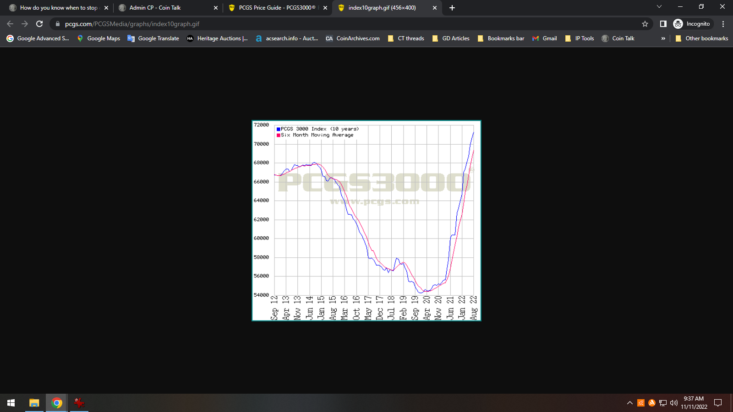Viewport: 733px width, 412px height.
Task: Open the tab search dropdown arrow
Action: point(659,6)
